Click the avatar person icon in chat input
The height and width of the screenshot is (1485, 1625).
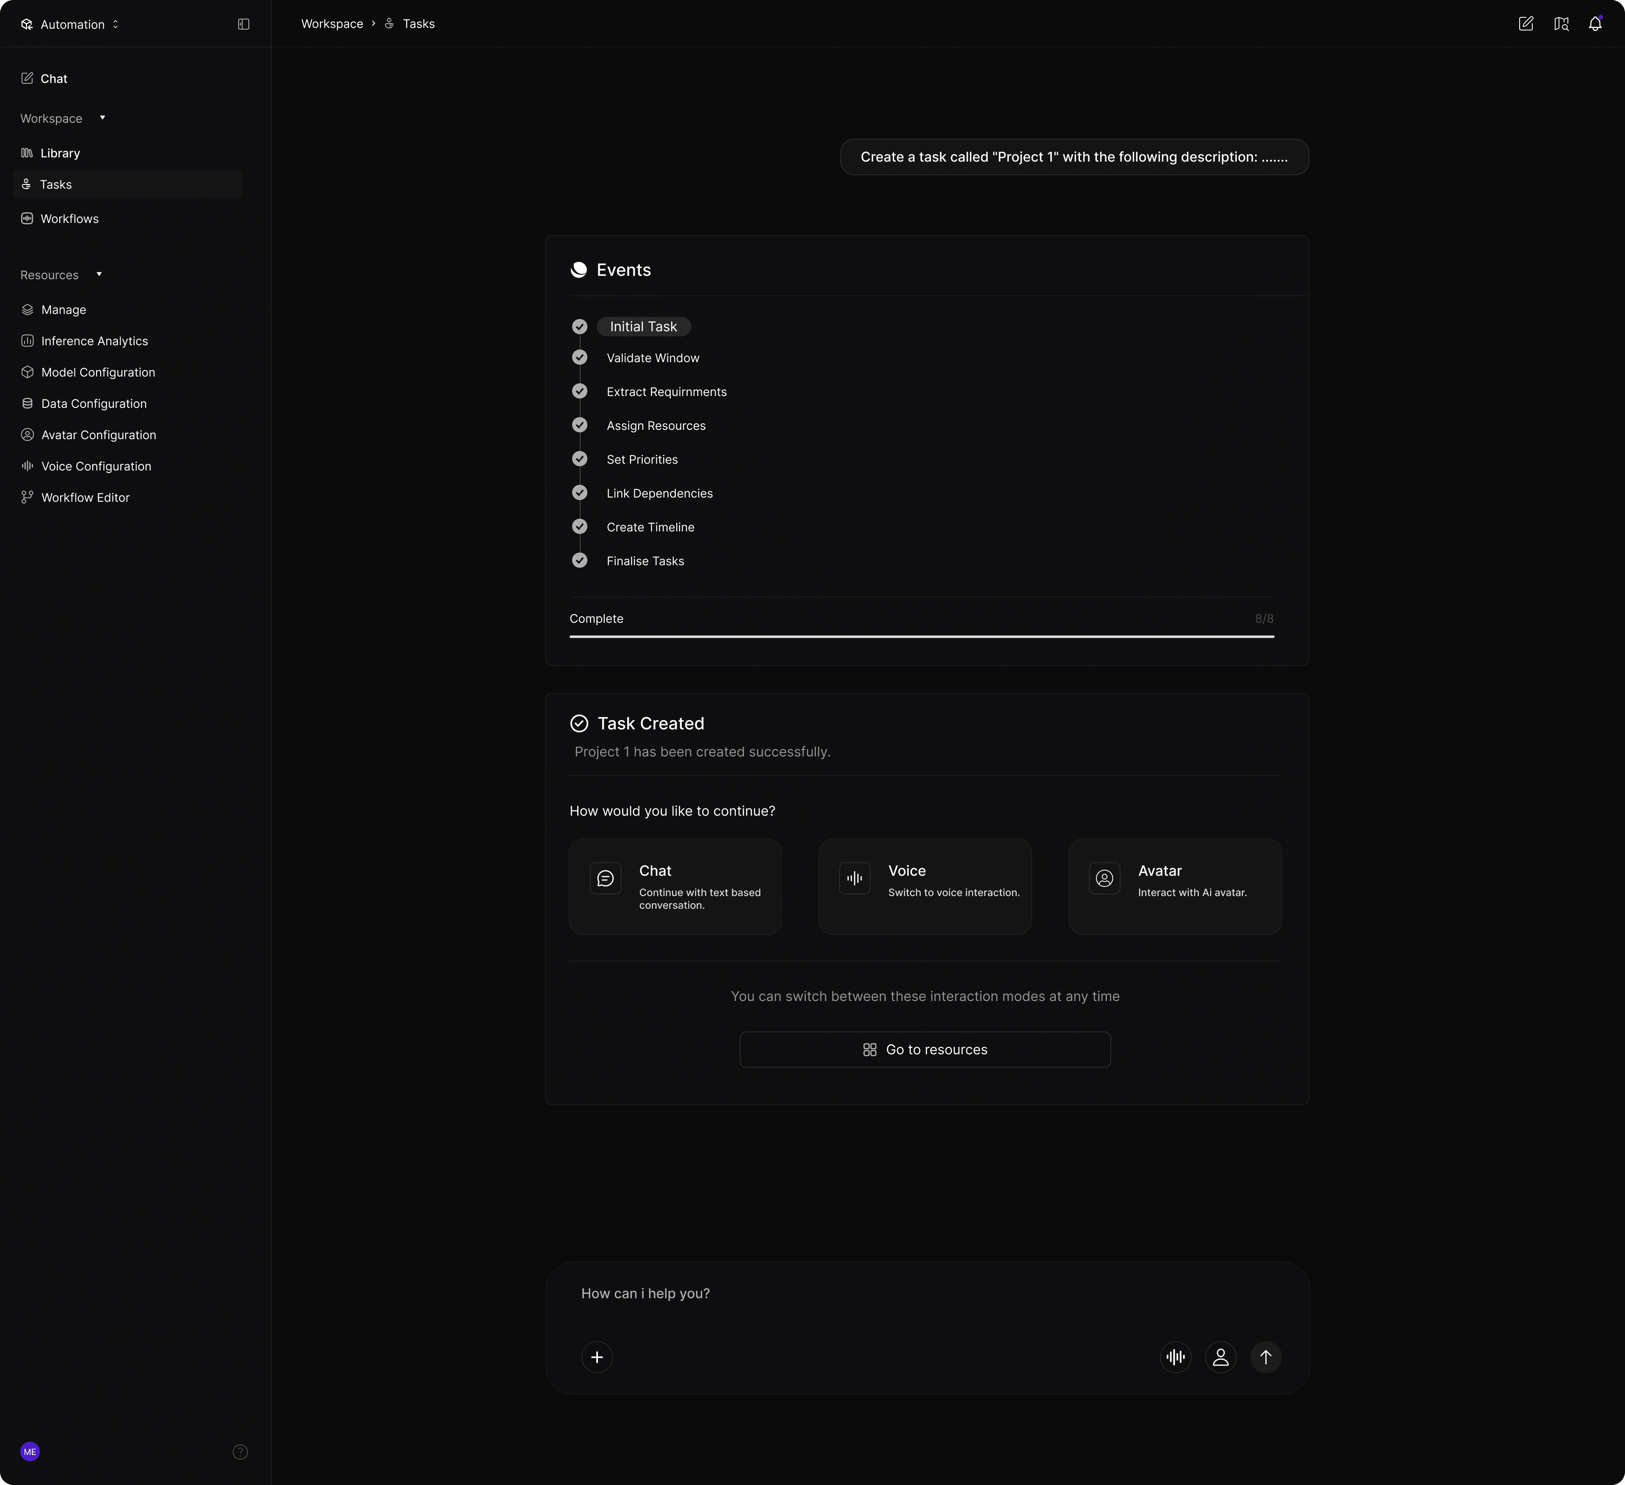(1220, 1357)
